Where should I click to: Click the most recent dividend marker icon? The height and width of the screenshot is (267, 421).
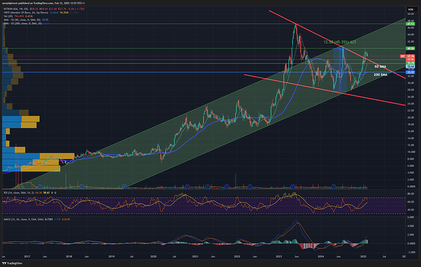(334, 186)
